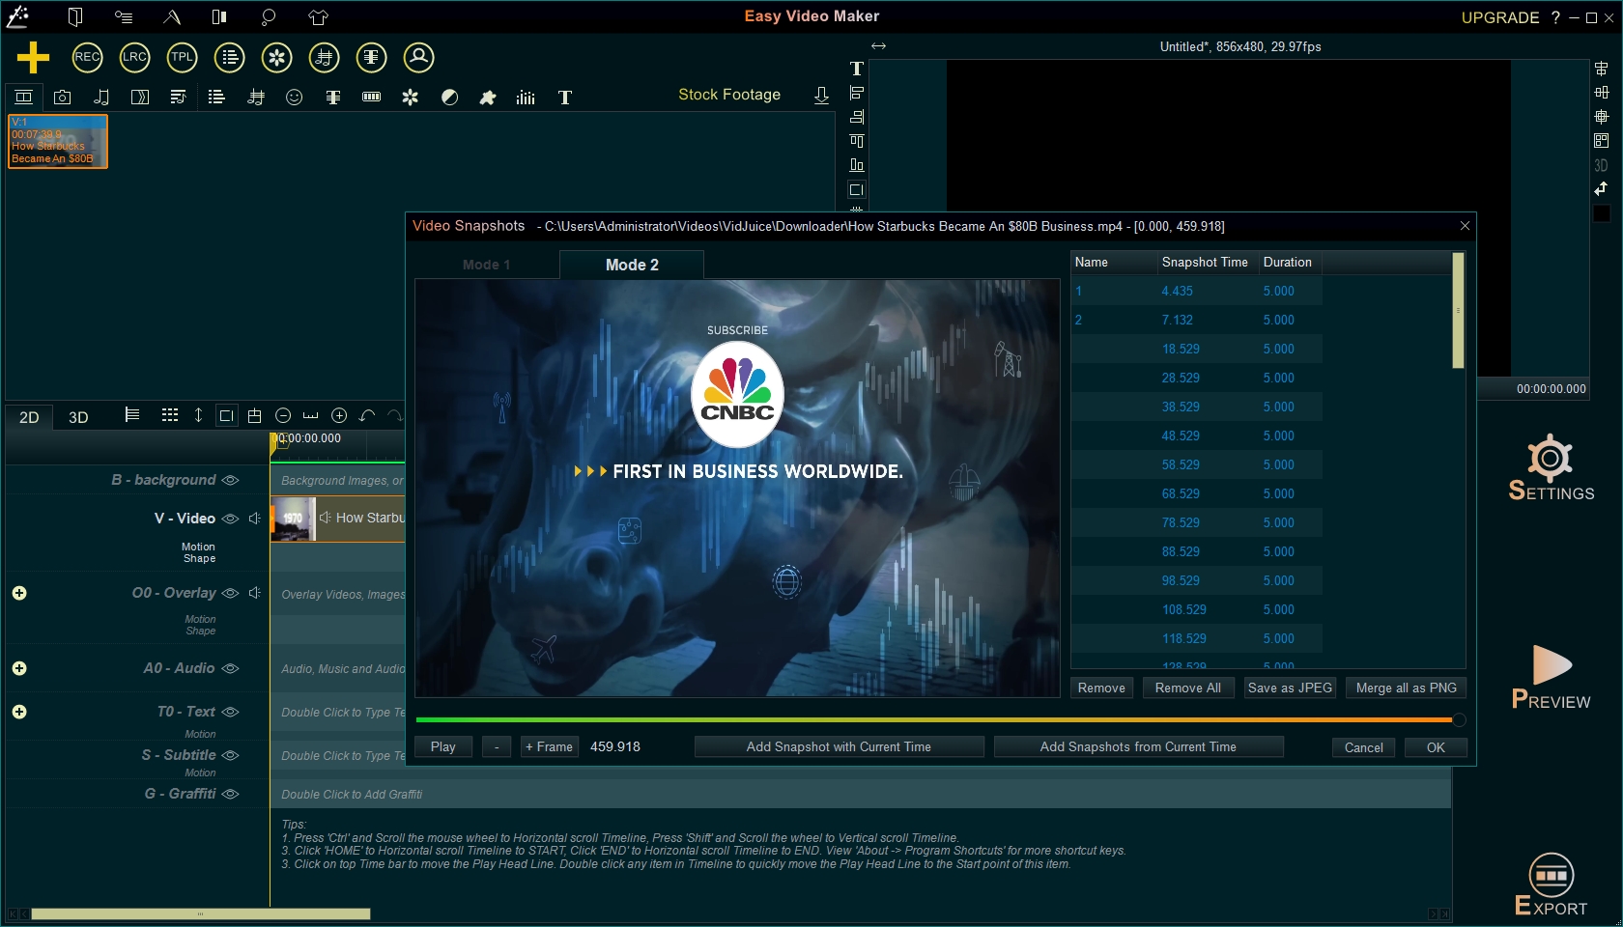Viewport: 1623px width, 927px height.
Task: Expand the O0 - Overlay track options
Action: tap(19, 593)
